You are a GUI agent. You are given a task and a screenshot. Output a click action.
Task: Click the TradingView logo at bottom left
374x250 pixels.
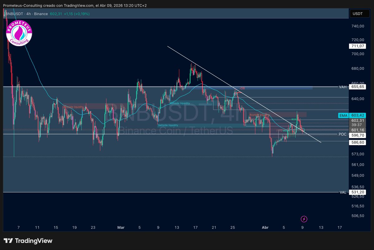click(28, 241)
